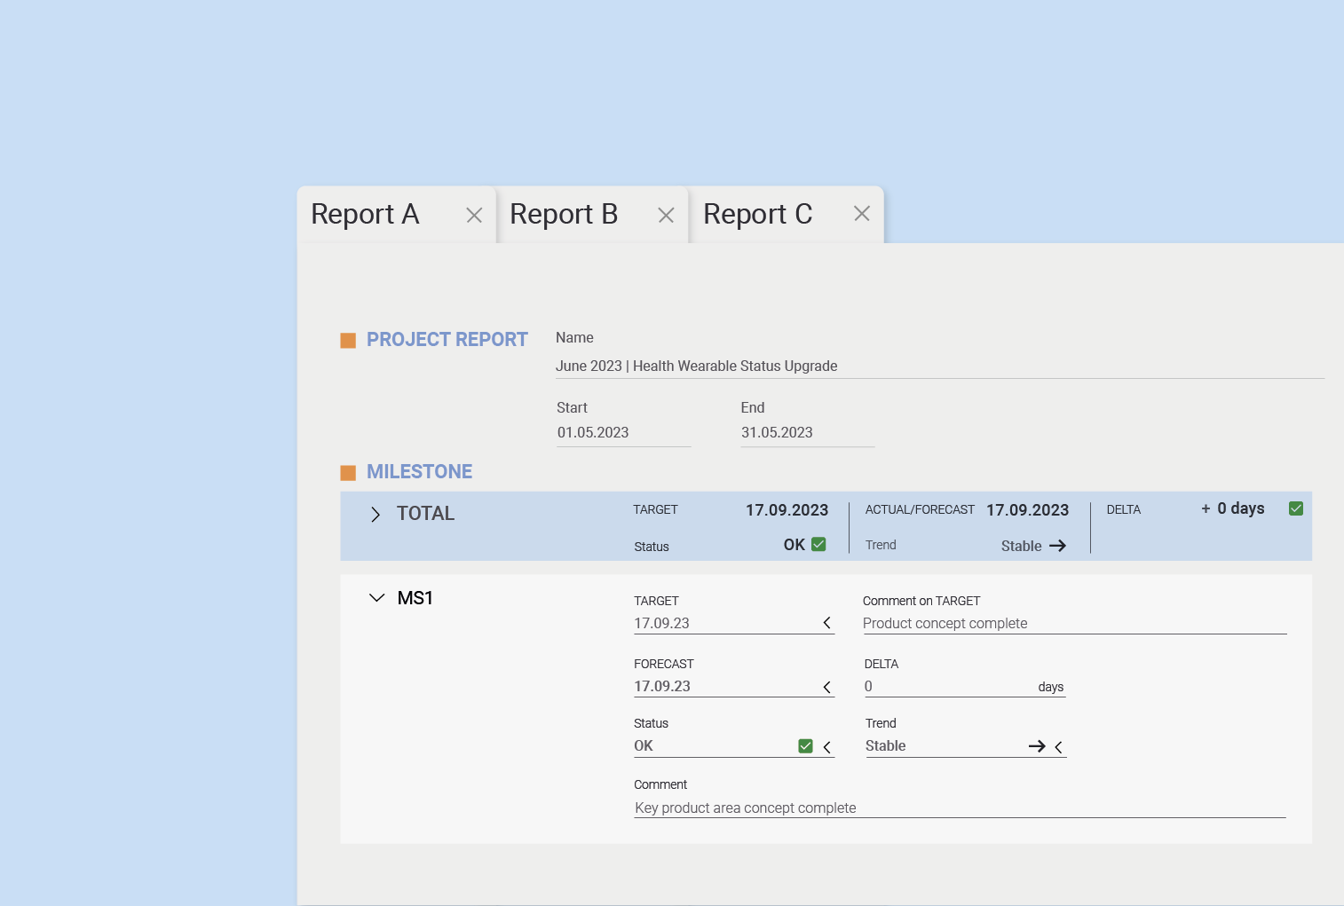The width and height of the screenshot is (1344, 906).
Task: Open the MS1 Status dropdown chevron
Action: coord(827,747)
